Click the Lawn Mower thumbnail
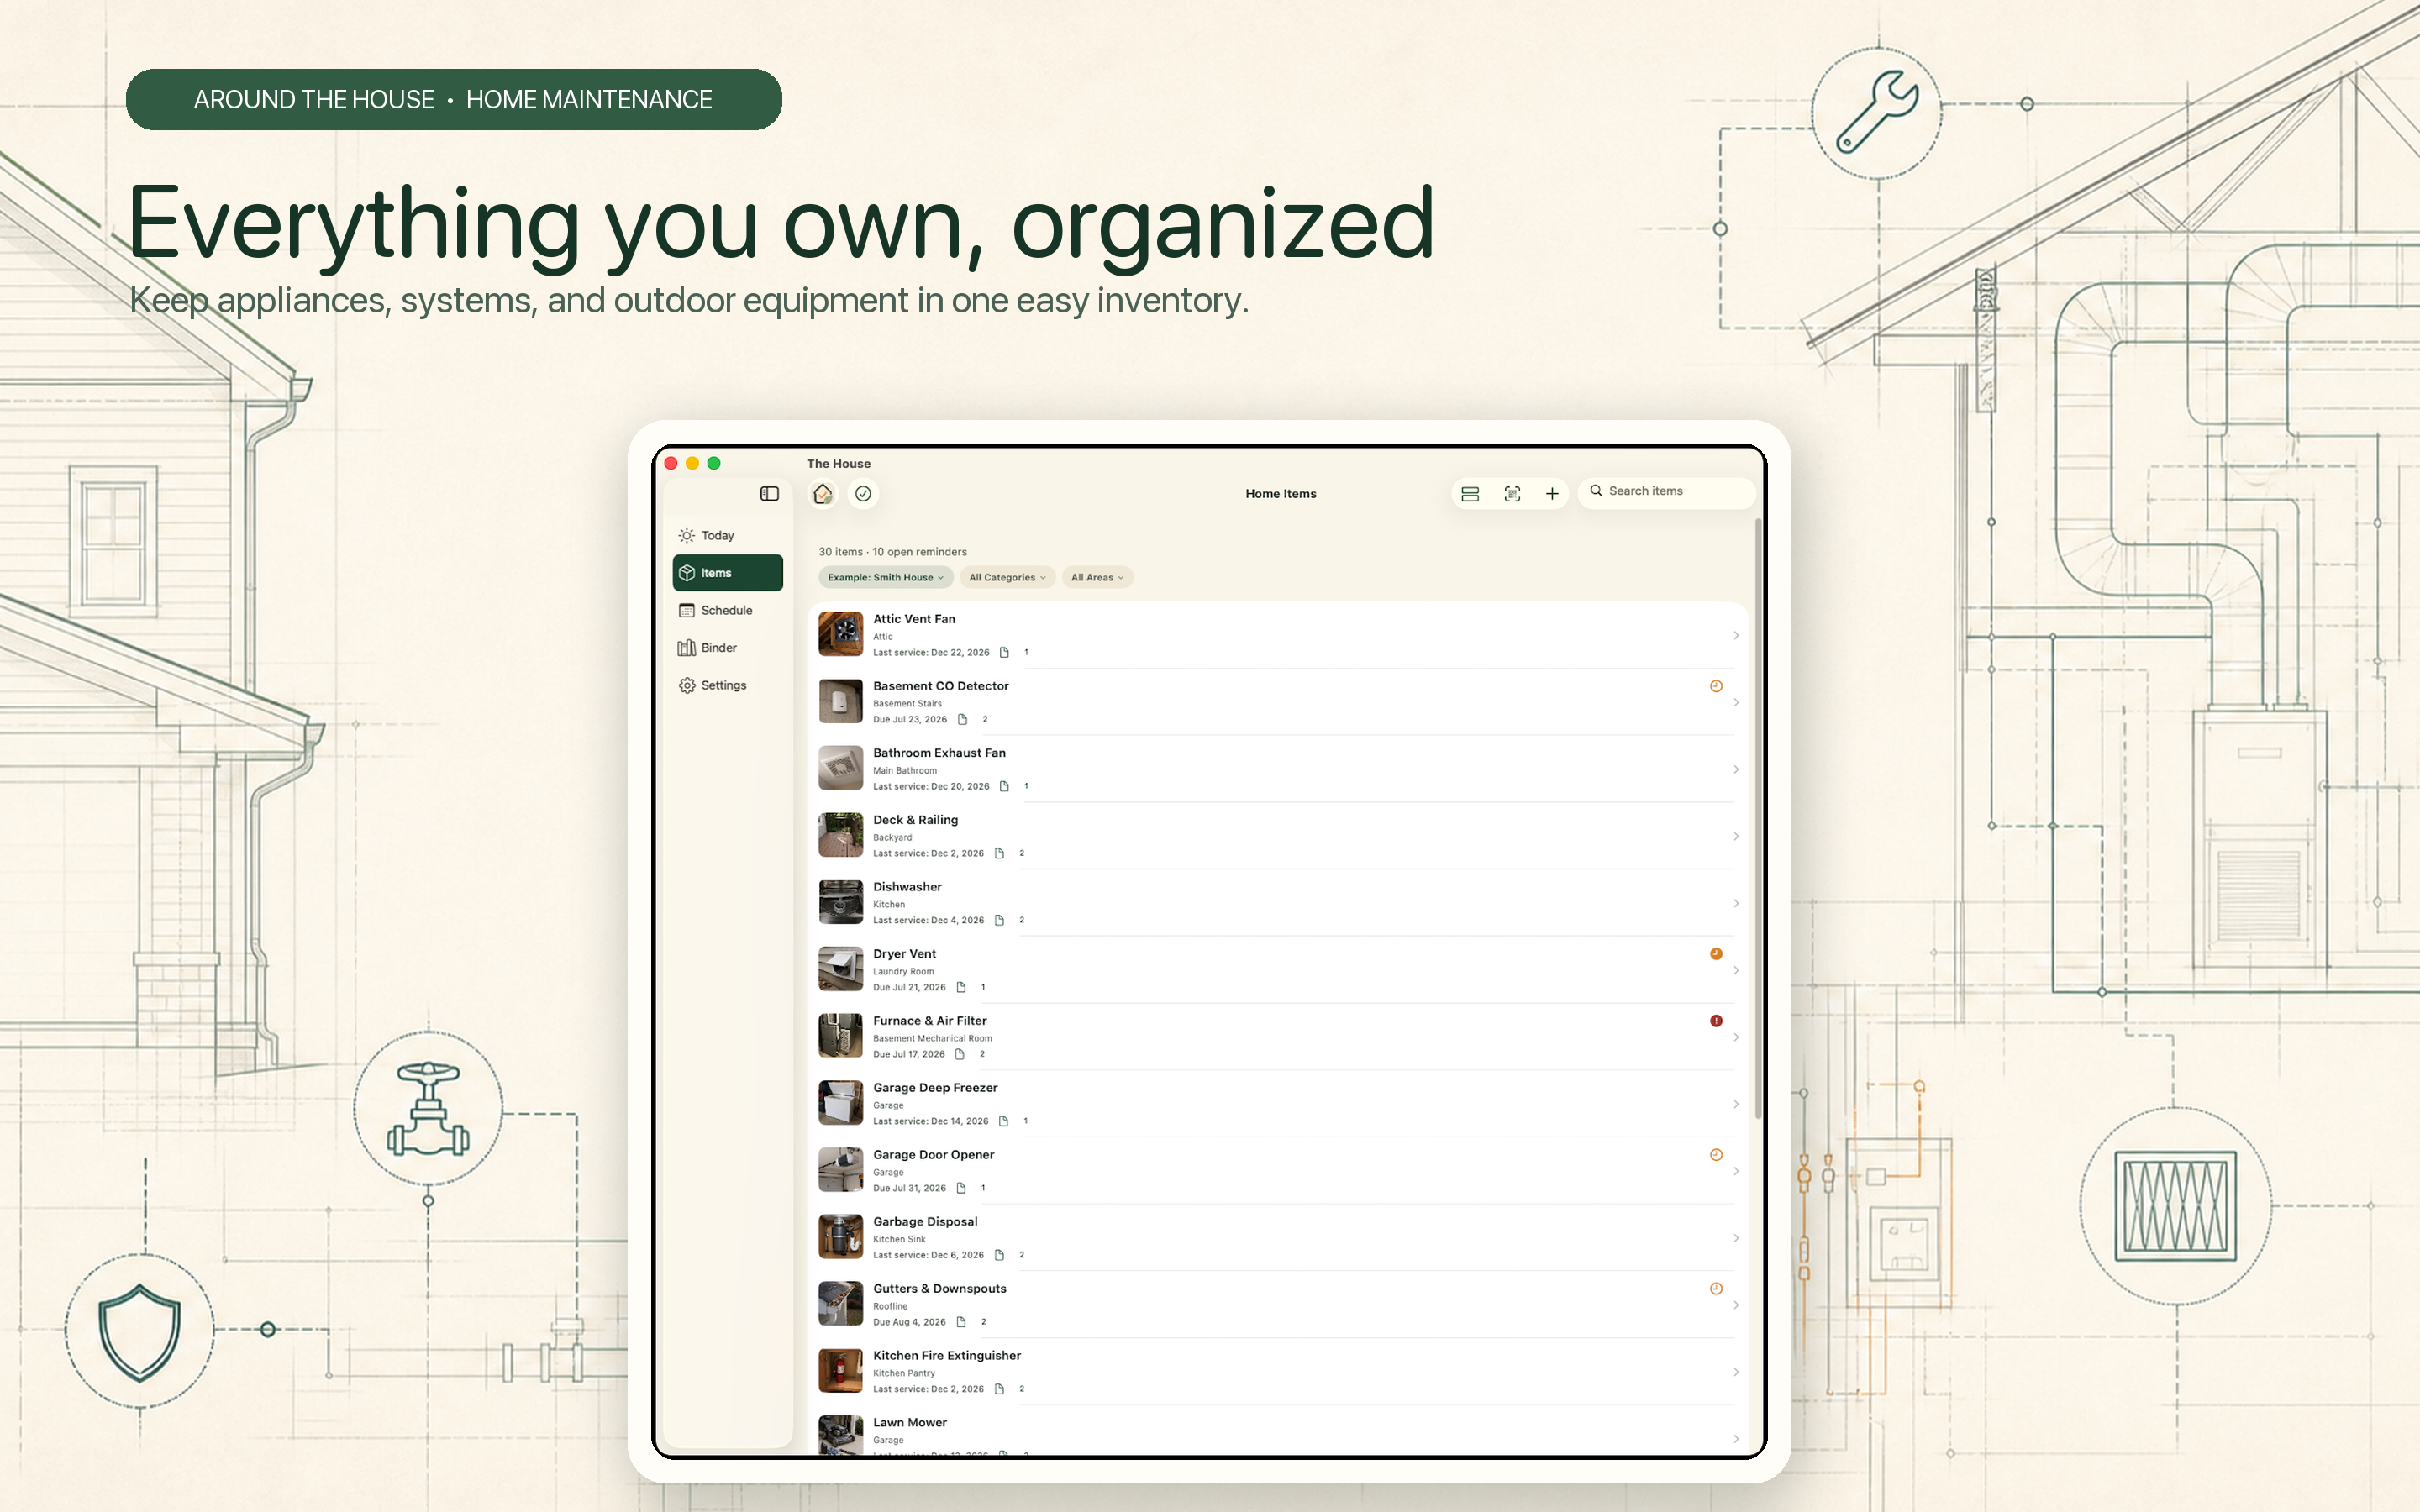 tap(840, 1435)
